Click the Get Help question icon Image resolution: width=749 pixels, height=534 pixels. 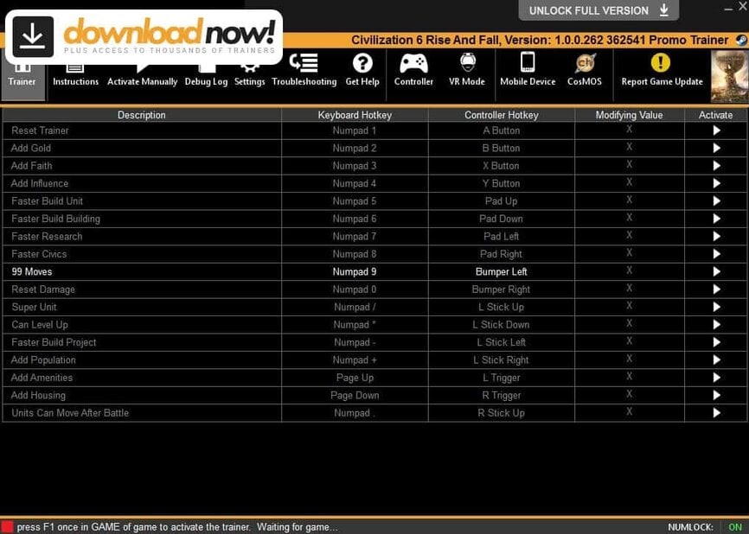(362, 69)
